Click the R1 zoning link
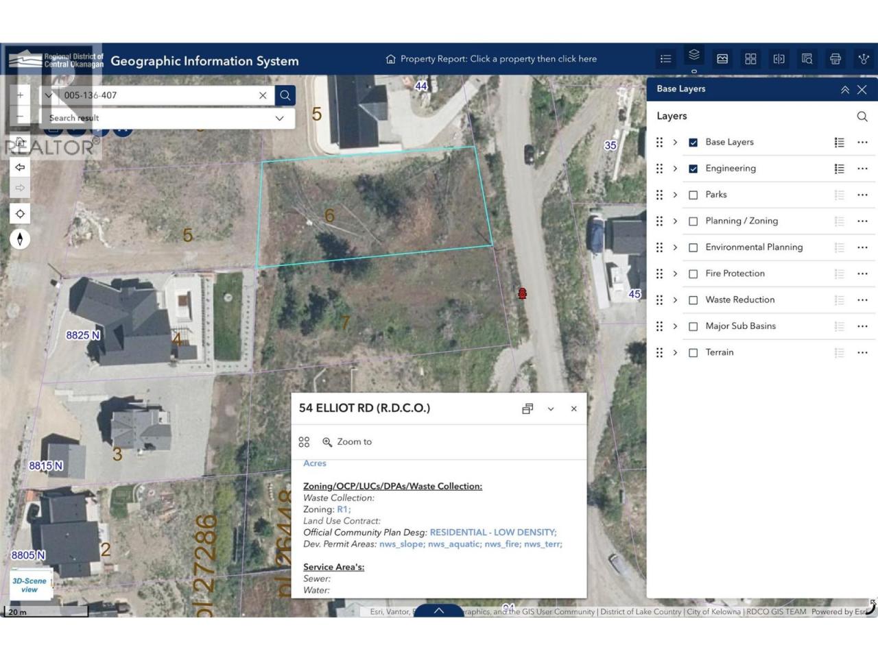878x658 pixels. [x=342, y=509]
